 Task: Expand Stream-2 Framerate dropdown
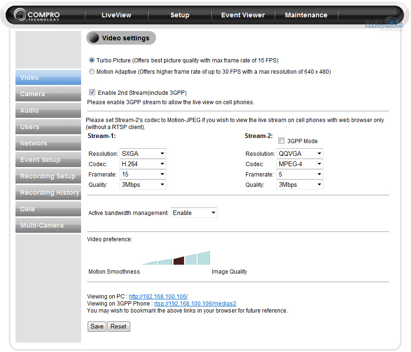tap(300, 174)
